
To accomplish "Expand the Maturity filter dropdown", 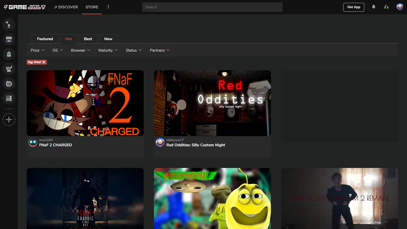I will 108,50.
